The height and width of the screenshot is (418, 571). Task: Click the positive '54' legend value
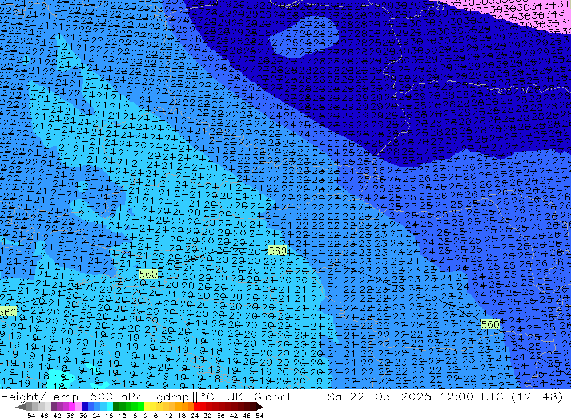pos(259,416)
